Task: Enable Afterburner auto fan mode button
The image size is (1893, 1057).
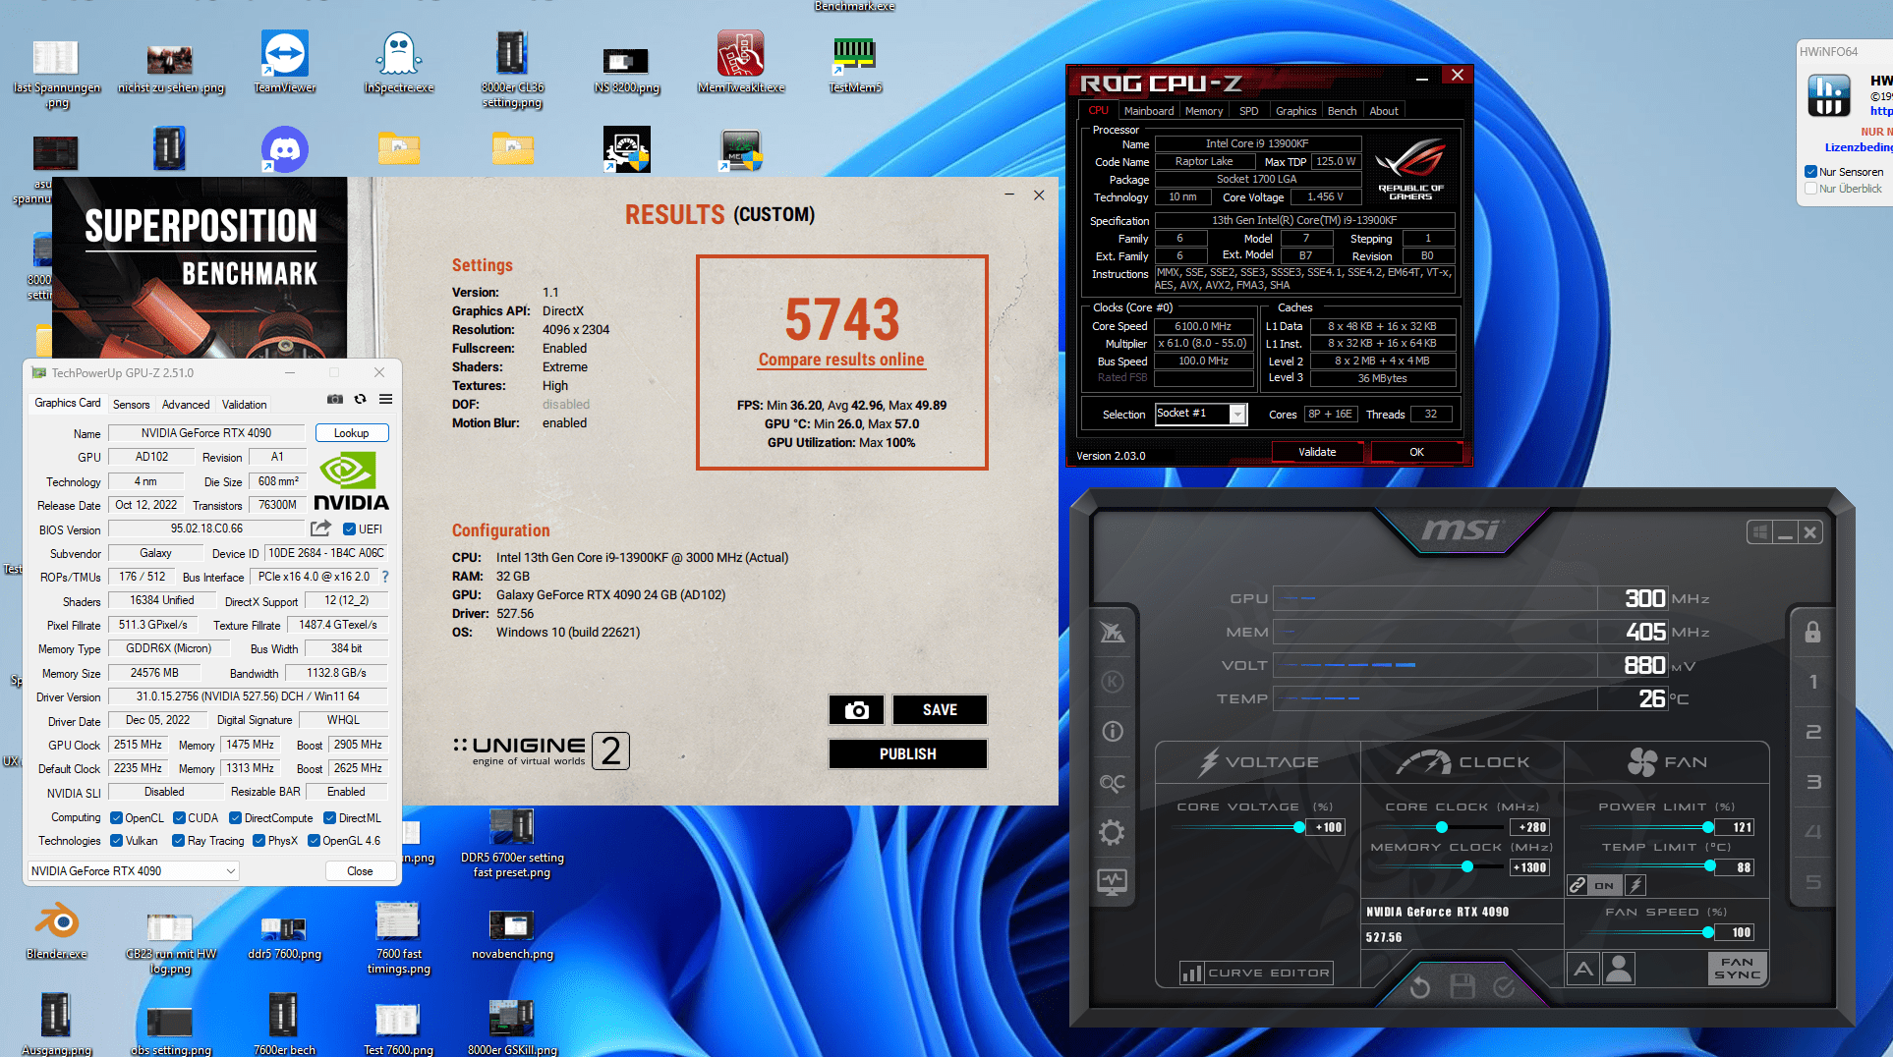Action: [x=1583, y=970]
